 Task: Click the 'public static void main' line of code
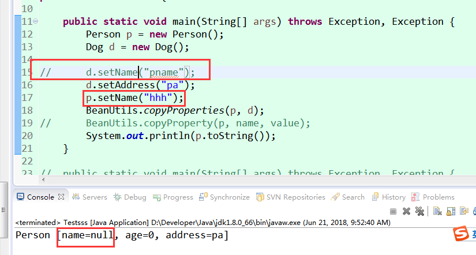(x=258, y=21)
